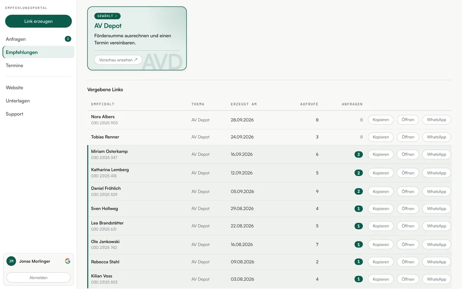
Task: Open the Anfragen section in sidebar
Action: [38, 39]
